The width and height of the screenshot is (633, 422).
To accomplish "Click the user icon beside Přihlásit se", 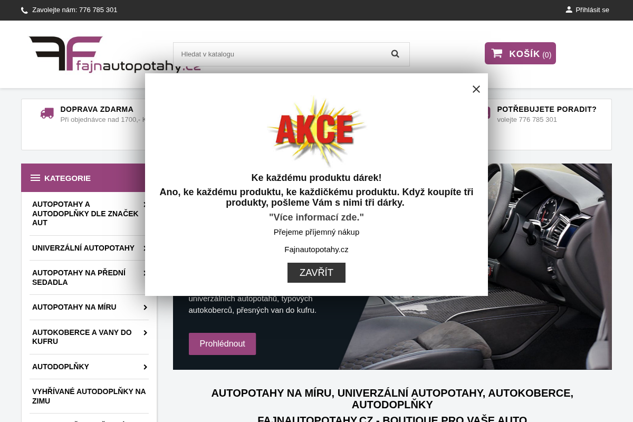I will (569, 9).
